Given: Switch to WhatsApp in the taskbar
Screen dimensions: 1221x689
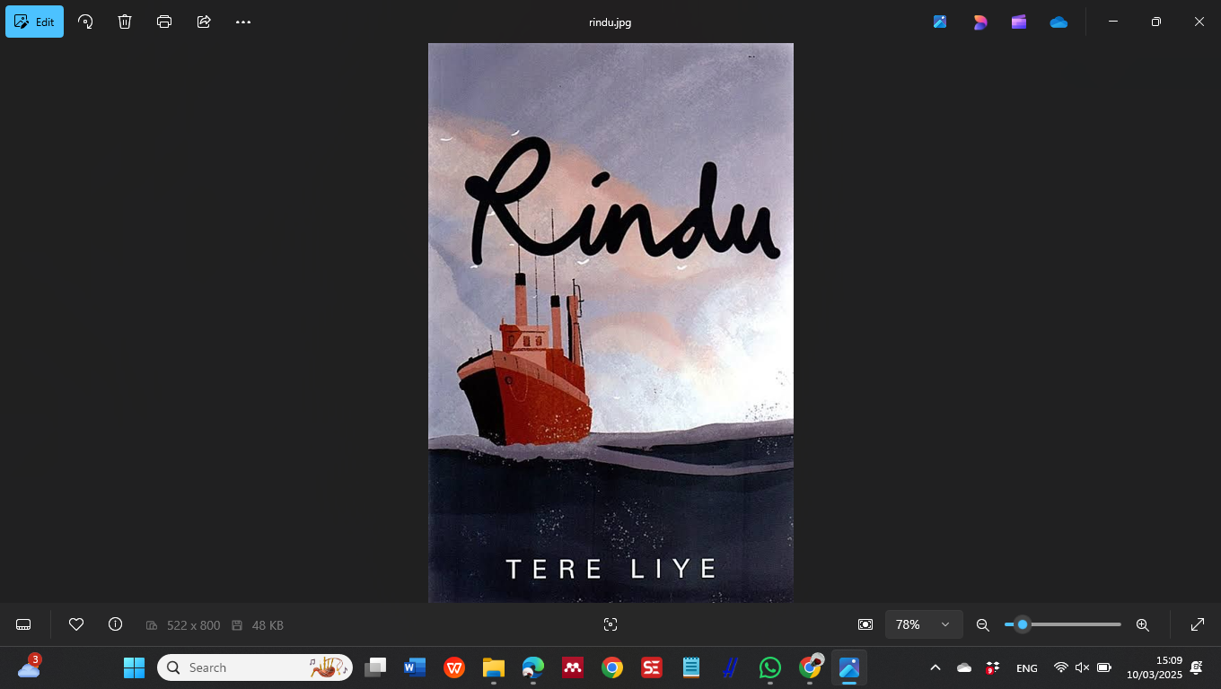Looking at the screenshot, I should [x=770, y=667].
